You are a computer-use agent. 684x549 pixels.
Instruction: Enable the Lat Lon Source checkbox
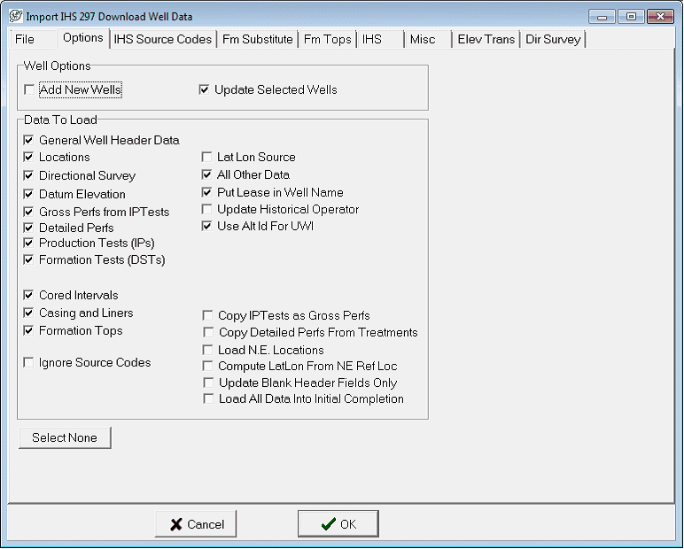coord(207,158)
